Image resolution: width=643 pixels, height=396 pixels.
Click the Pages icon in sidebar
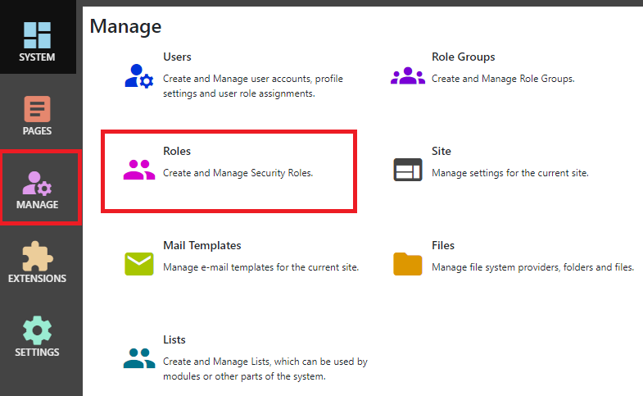[38, 110]
